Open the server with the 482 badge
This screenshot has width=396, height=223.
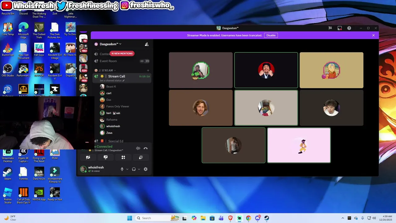[83, 48]
